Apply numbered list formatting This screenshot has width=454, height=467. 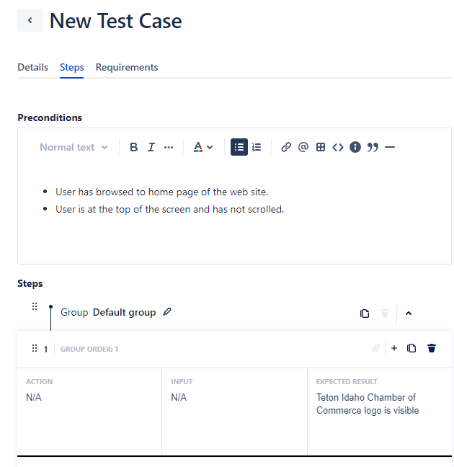(x=257, y=147)
